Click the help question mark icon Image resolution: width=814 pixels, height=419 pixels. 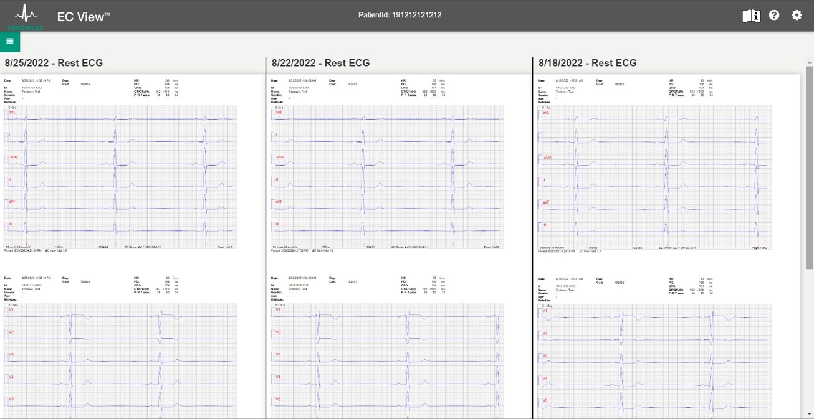point(774,16)
